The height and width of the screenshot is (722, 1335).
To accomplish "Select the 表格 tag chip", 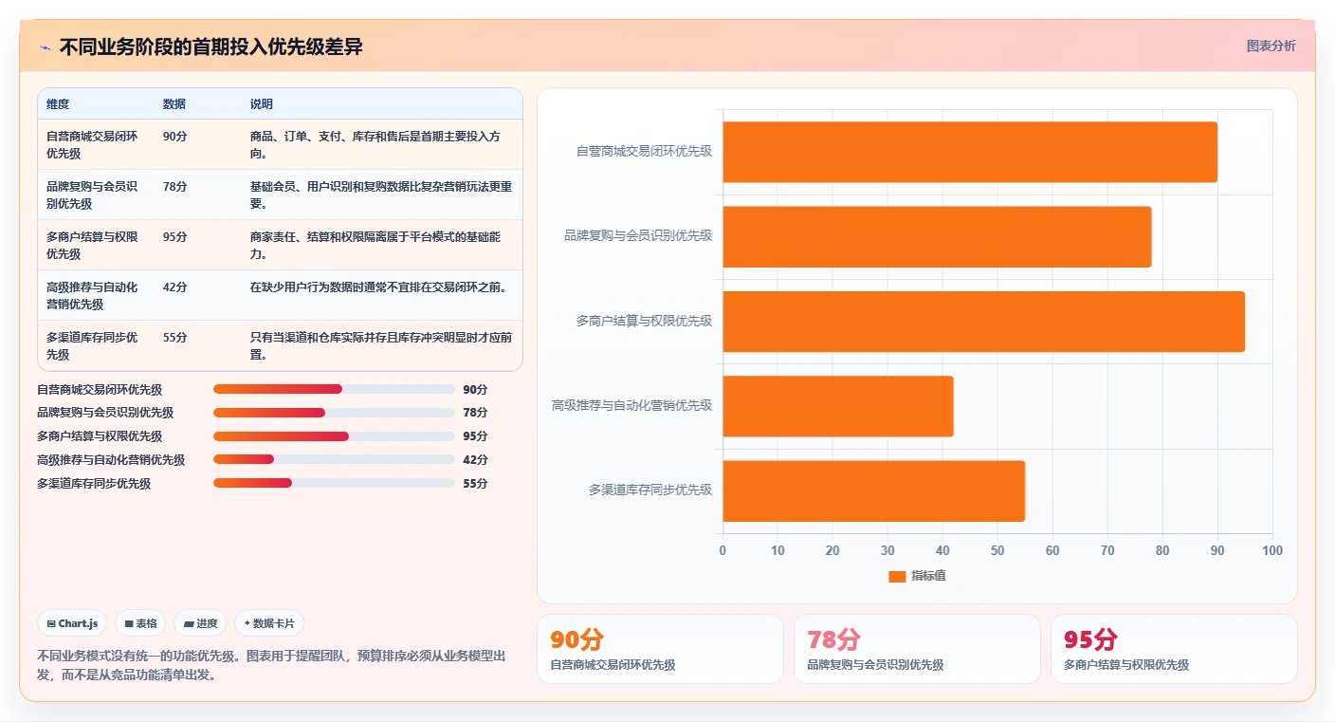I will (140, 623).
